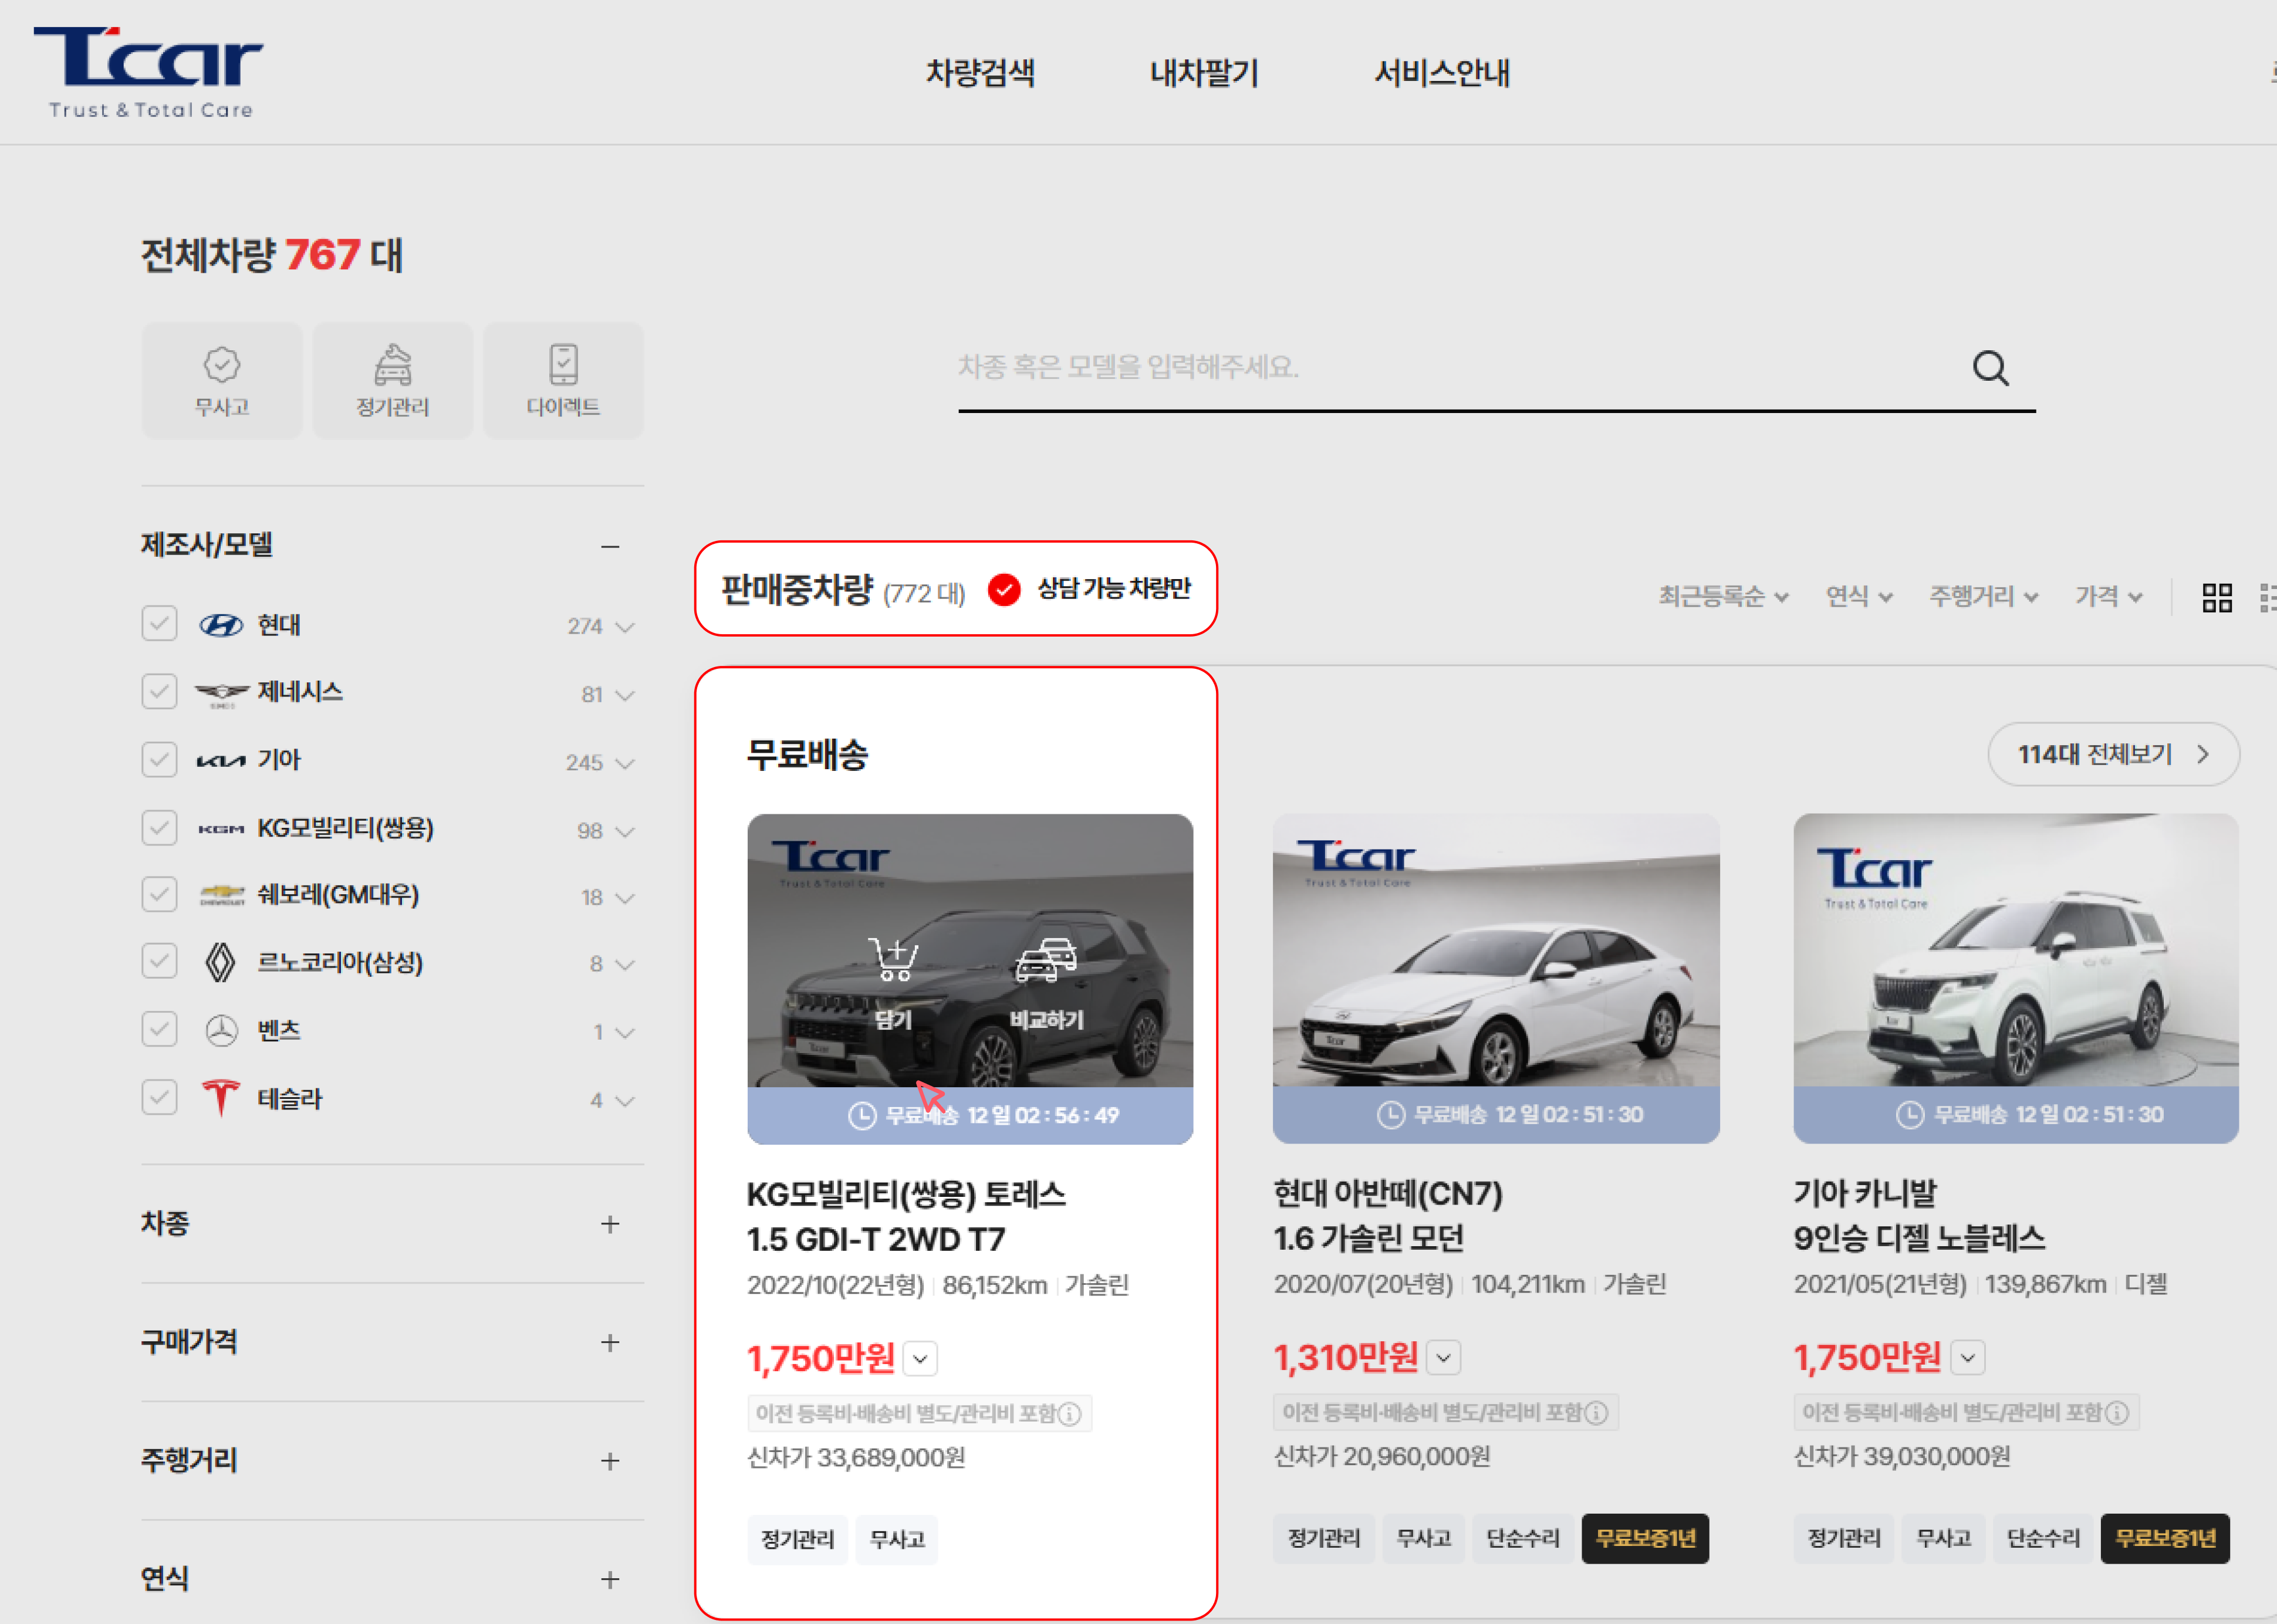
Task: Click info icon on 토레스 price note
Action: (x=1070, y=1414)
